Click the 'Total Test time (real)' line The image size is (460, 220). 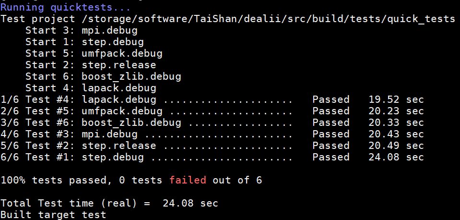[x=109, y=203]
